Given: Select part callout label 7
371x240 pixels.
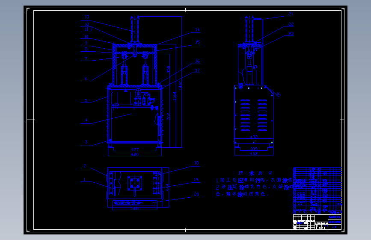Looking at the screenshot, I should 86,59.
